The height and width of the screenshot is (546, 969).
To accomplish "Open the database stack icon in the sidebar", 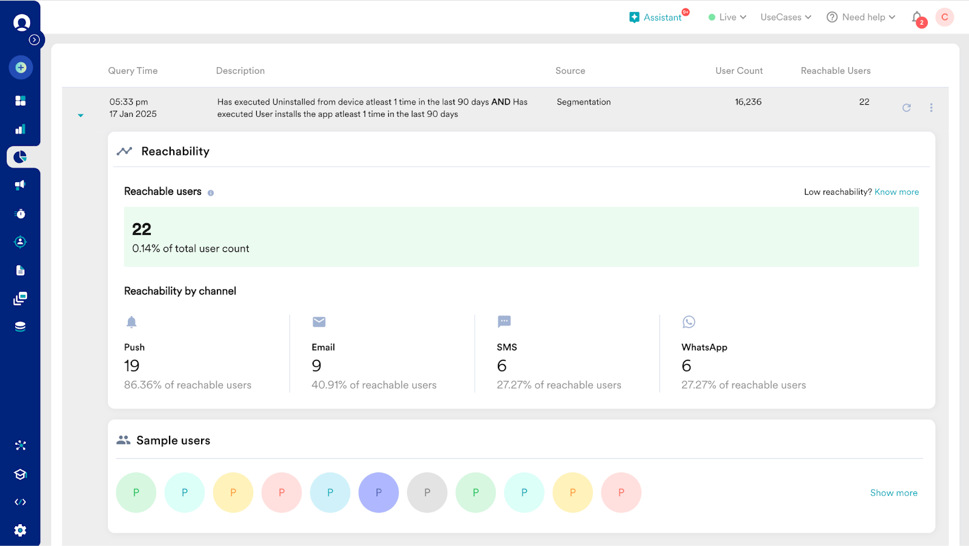I will click(21, 327).
